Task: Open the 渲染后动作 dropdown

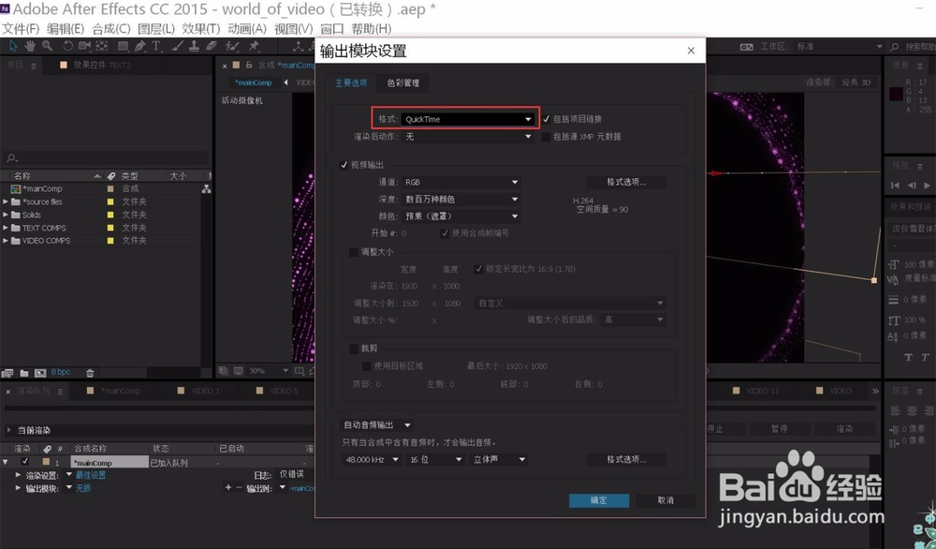Action: coord(468,137)
